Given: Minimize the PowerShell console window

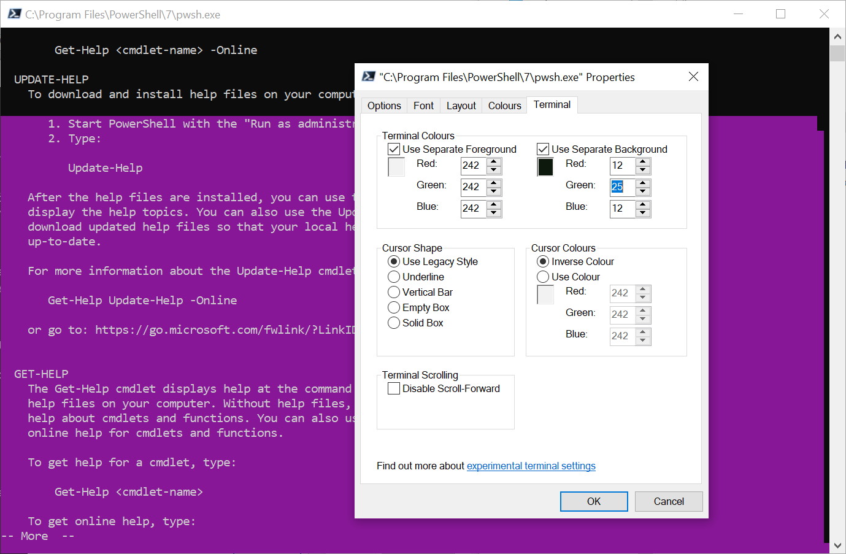Looking at the screenshot, I should pyautogui.click(x=738, y=14).
